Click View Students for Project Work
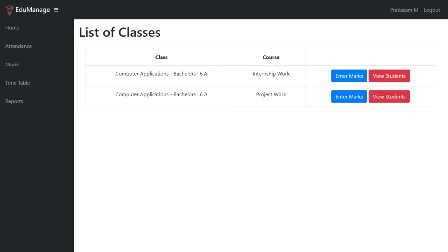This screenshot has height=252, width=448. coord(389,96)
